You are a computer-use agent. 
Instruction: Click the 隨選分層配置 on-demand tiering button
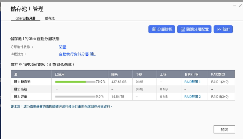coord(194,29)
